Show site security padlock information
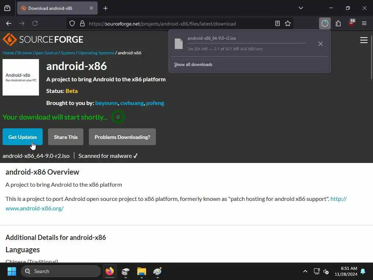This screenshot has width=373, height=280. point(82,24)
